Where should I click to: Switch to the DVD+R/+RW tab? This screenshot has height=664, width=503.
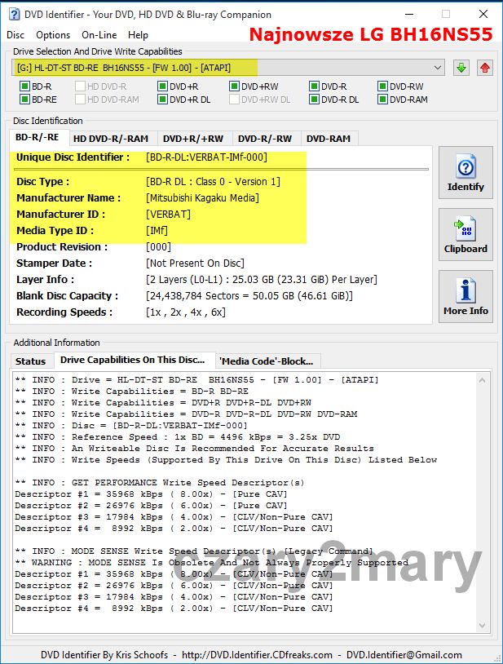click(x=193, y=139)
